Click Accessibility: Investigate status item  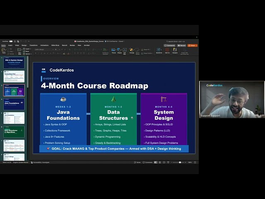[40, 163]
